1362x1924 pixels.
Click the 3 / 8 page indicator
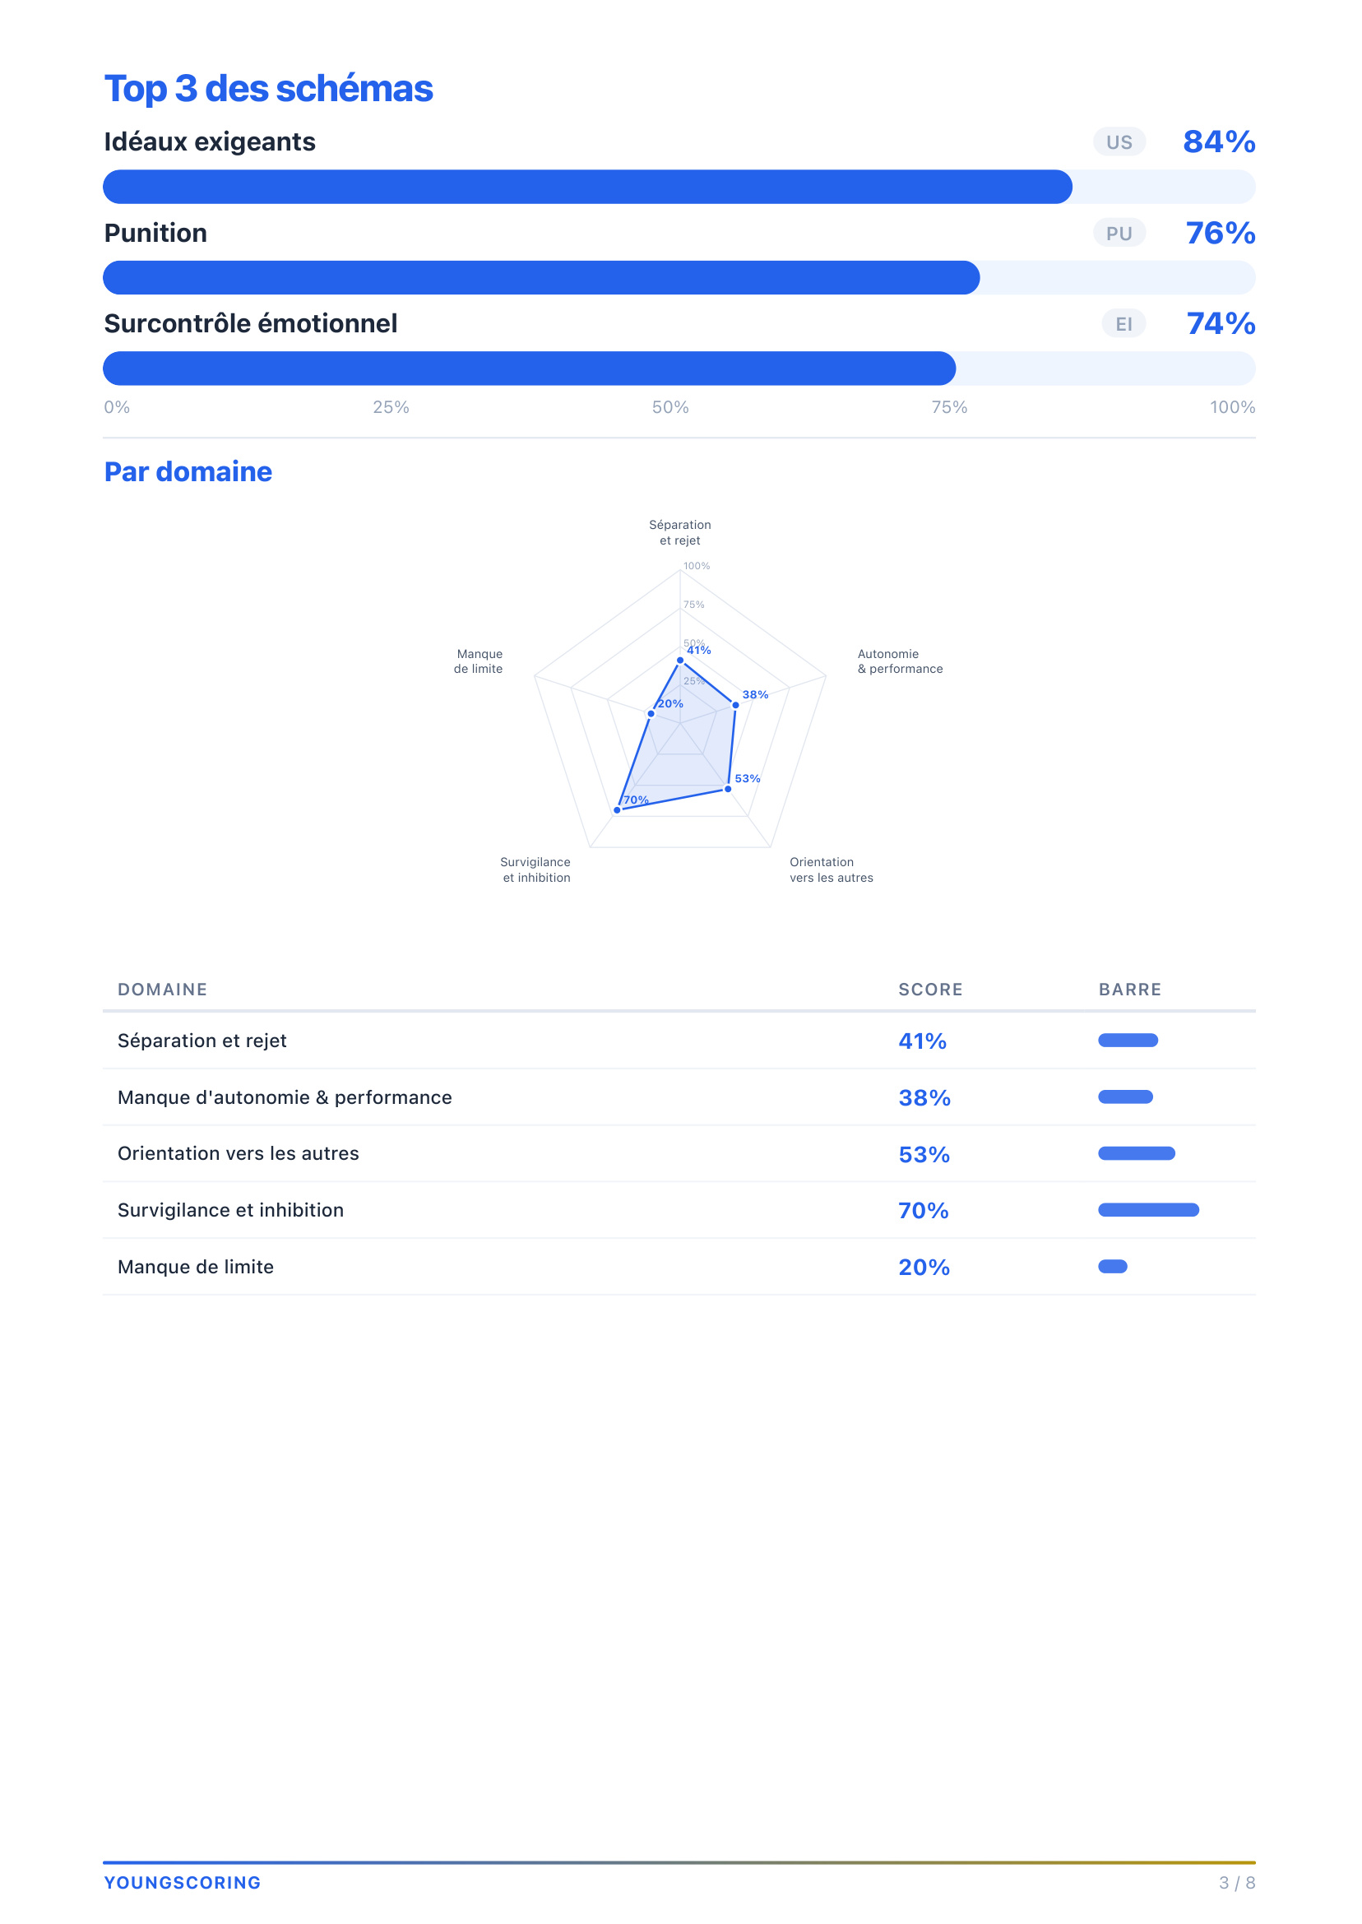(x=1236, y=1883)
